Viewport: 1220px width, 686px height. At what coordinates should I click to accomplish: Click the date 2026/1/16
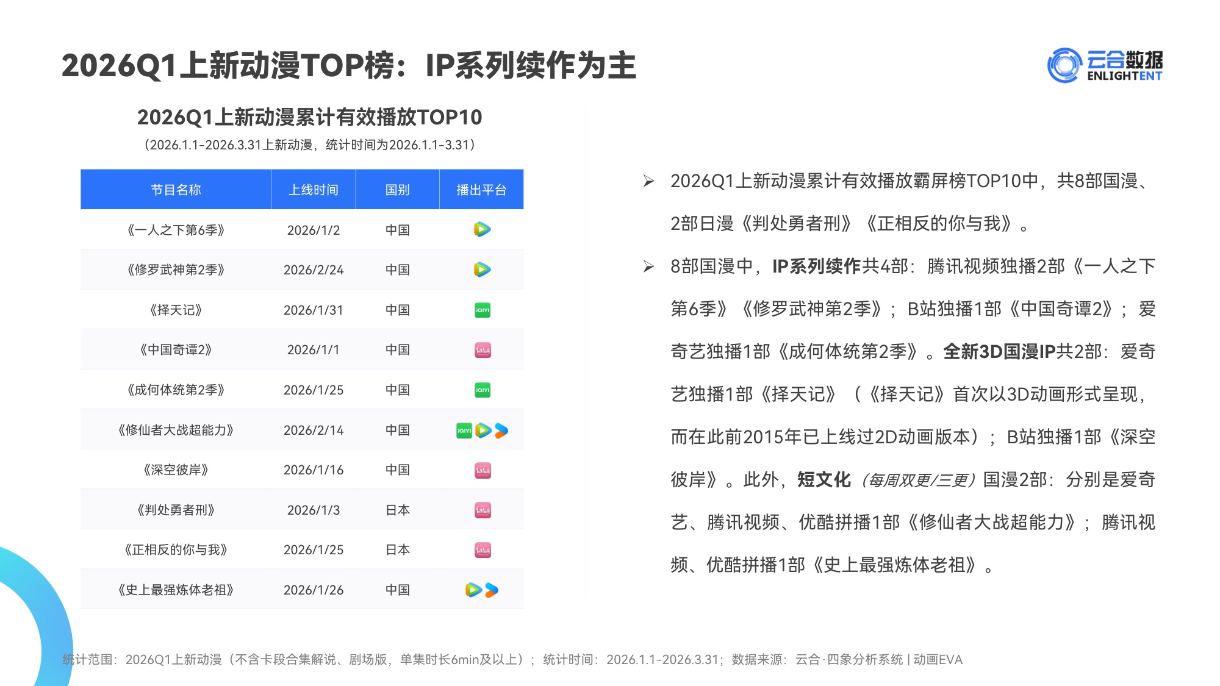[314, 470]
